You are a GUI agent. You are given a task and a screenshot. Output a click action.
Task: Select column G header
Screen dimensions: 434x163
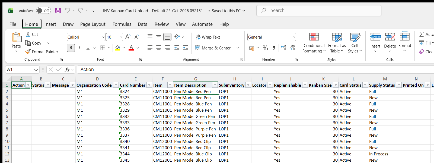196,79
